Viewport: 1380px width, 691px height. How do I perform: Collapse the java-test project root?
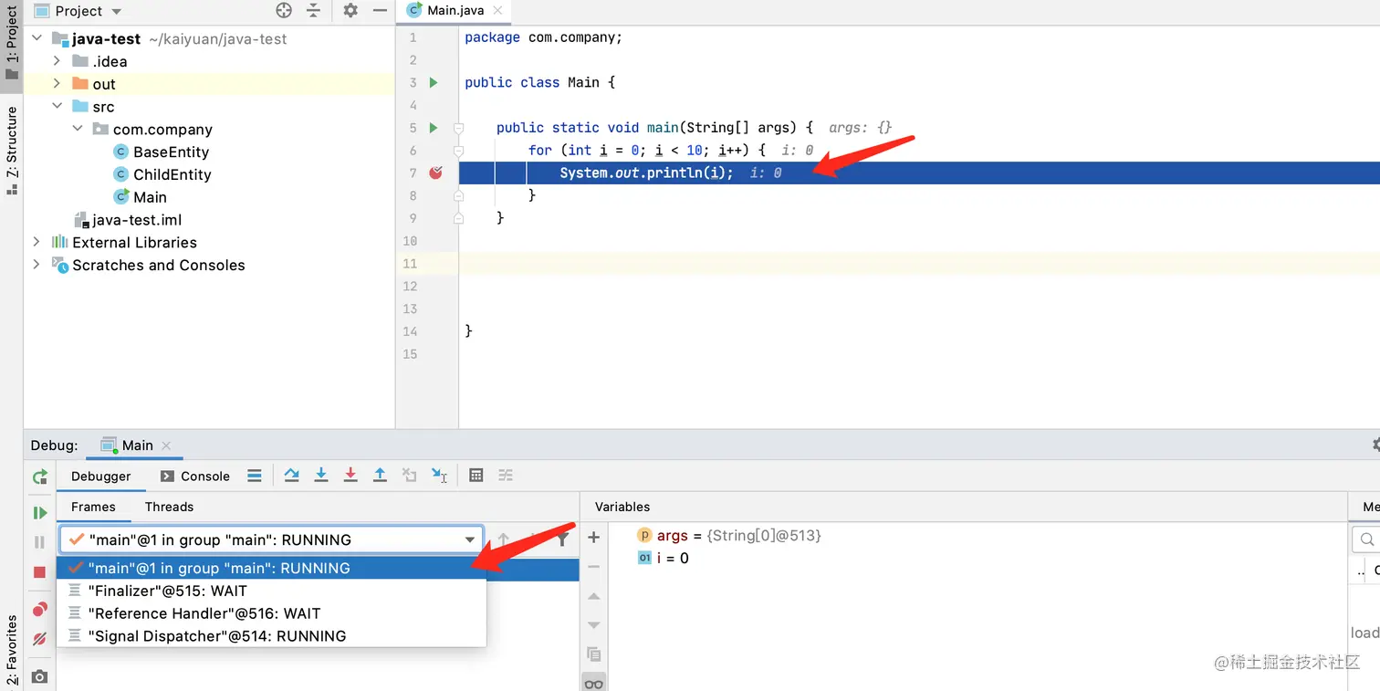coord(37,38)
